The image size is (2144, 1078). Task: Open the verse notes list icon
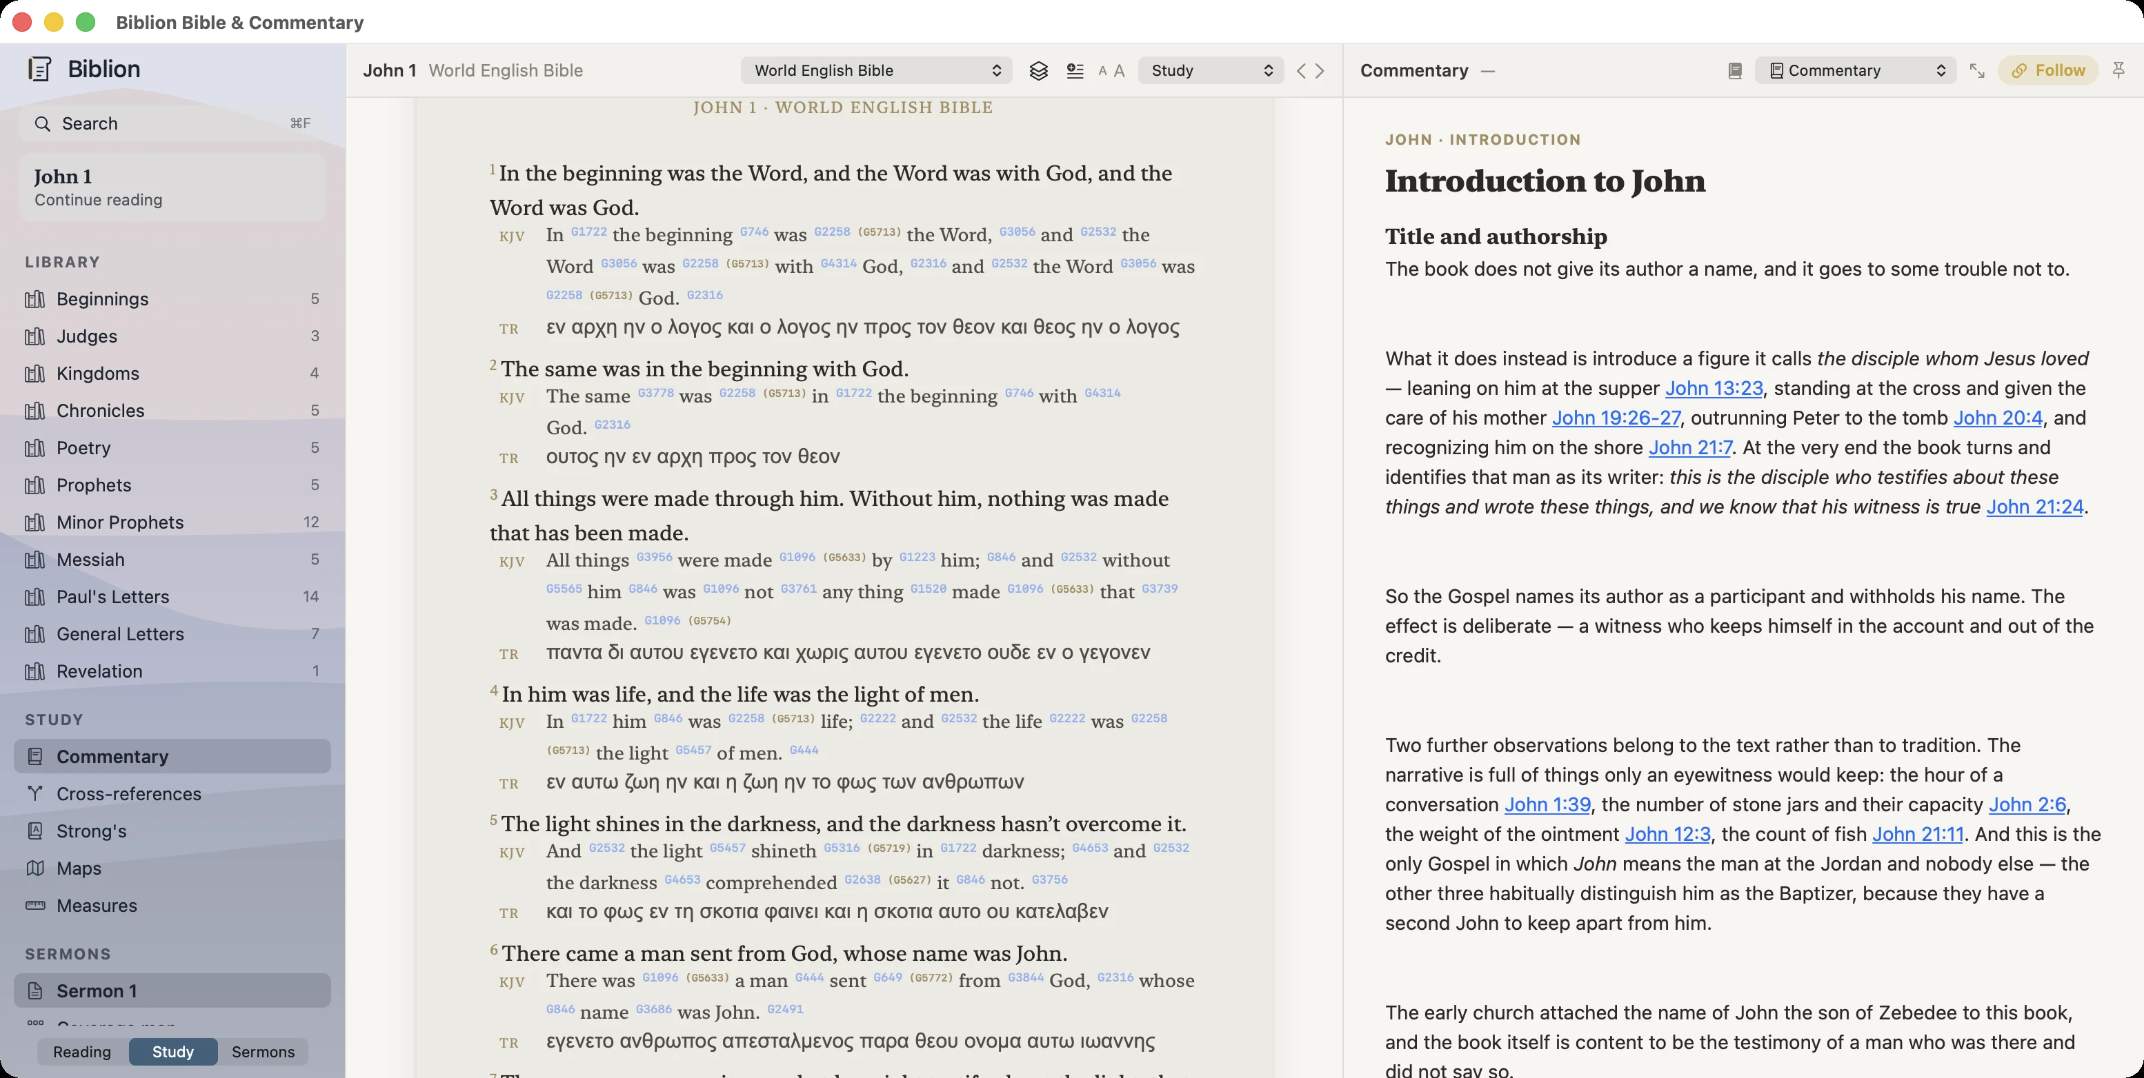[1075, 71]
